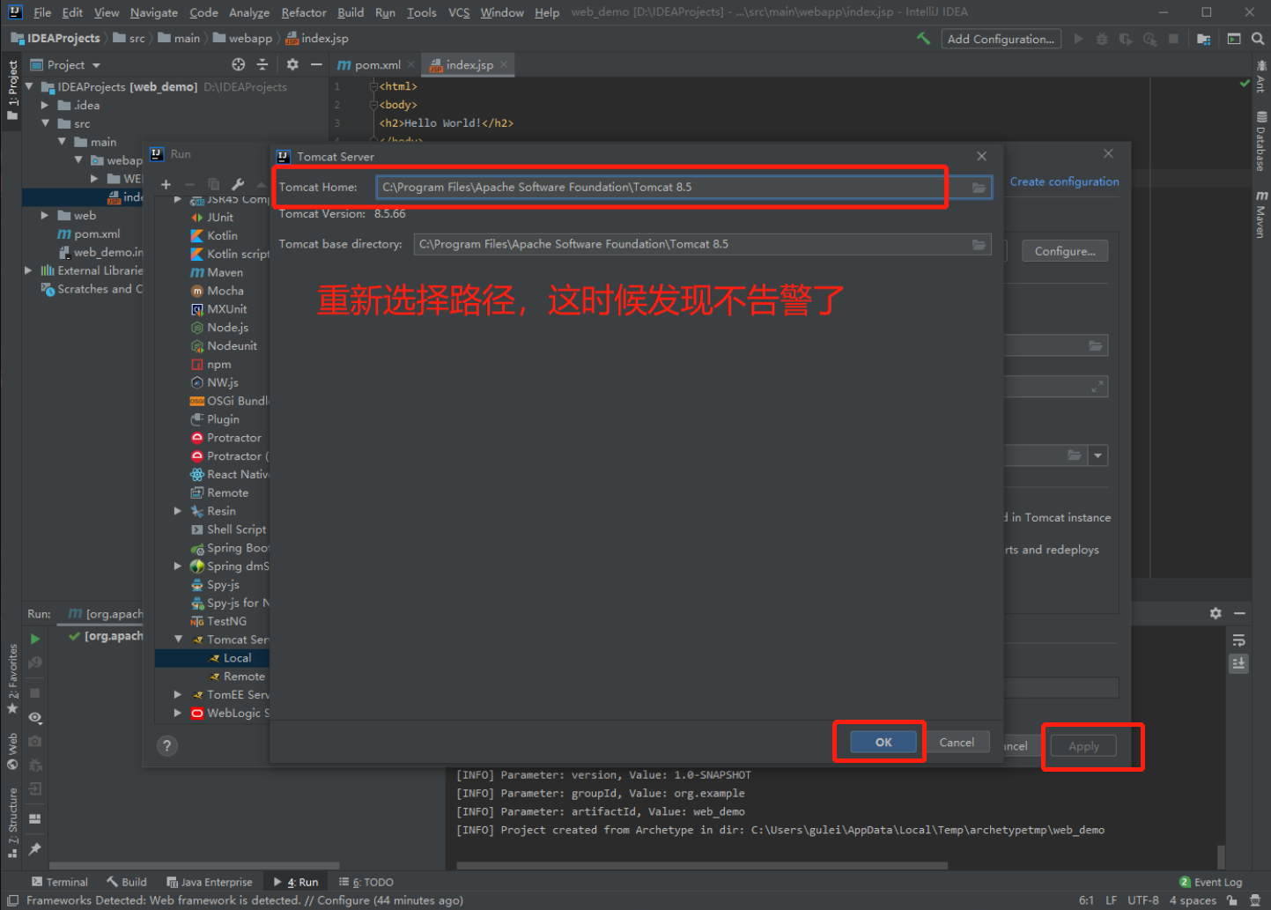Select Remote under Tomcat Server
This screenshot has height=910, width=1271.
[244, 677]
